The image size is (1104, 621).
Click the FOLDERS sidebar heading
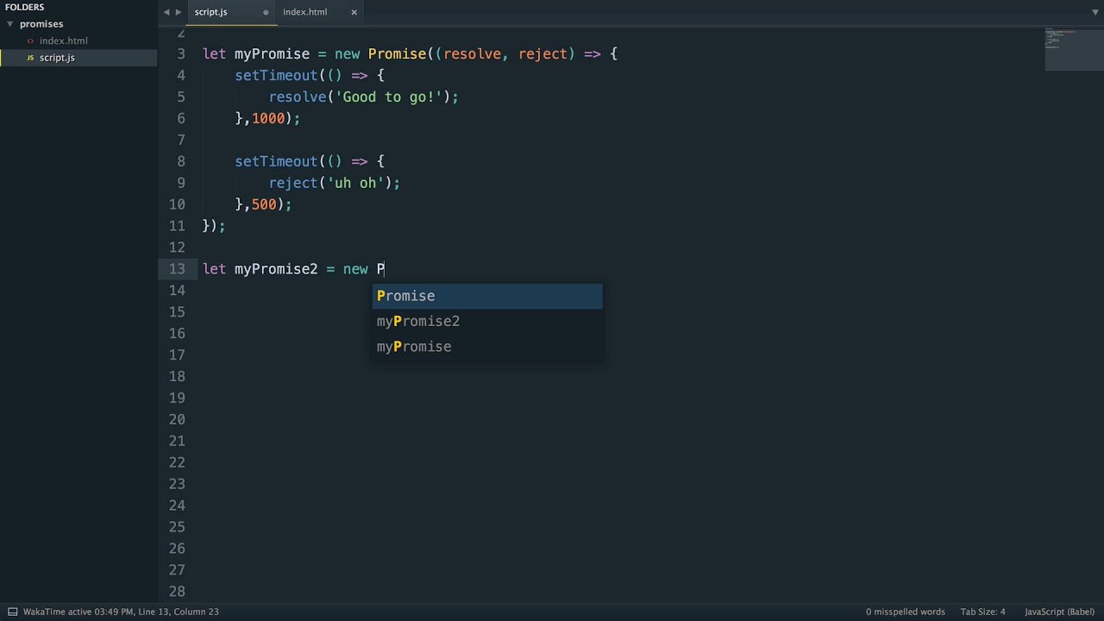point(24,7)
